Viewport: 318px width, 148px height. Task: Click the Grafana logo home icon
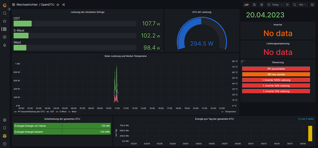coord(5,5)
